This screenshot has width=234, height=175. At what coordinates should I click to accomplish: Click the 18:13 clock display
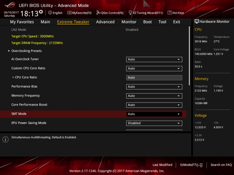point(30,13)
